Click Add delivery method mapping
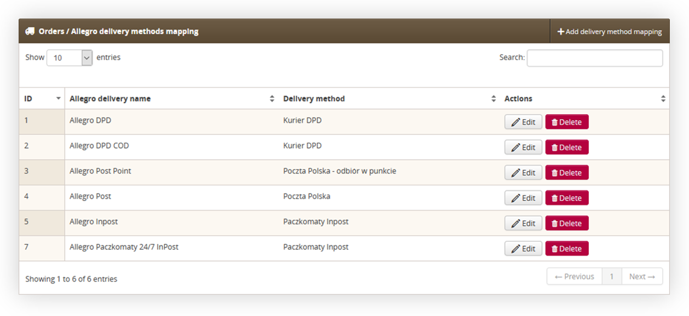The width and height of the screenshot is (689, 316). coord(610,32)
